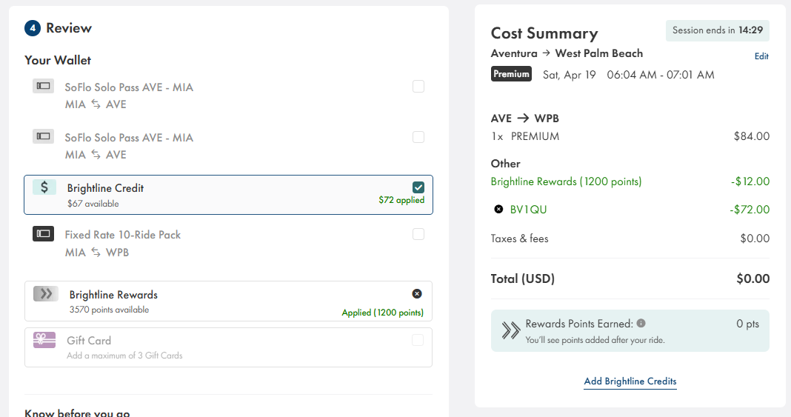Click the first SoFlo Solo Pass card icon
Screen dimensions: 791x417
(43, 87)
